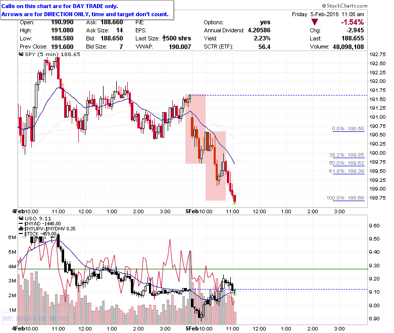Click the 6M volume axis label
The image size is (394, 333).
(x=12, y=237)
